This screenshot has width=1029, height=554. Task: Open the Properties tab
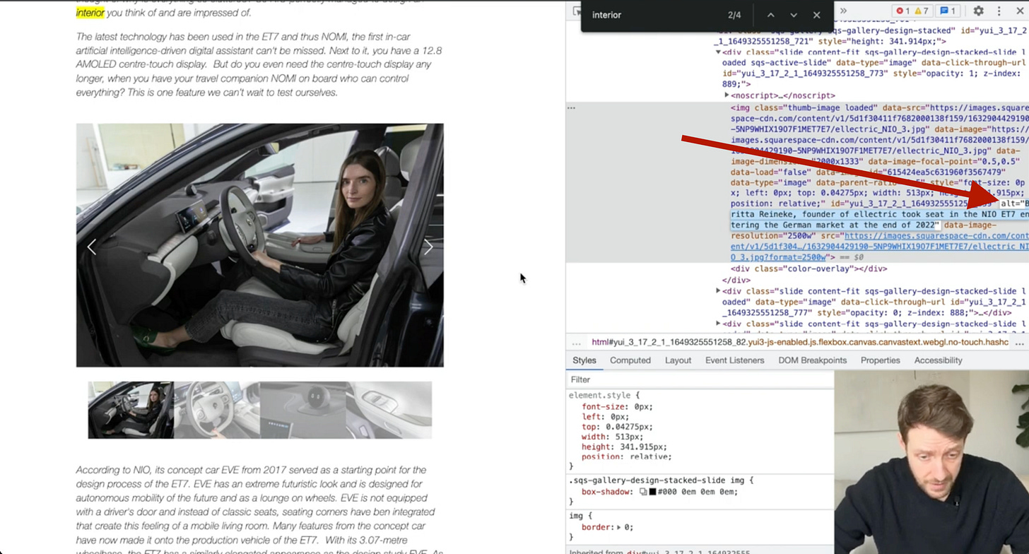point(881,360)
